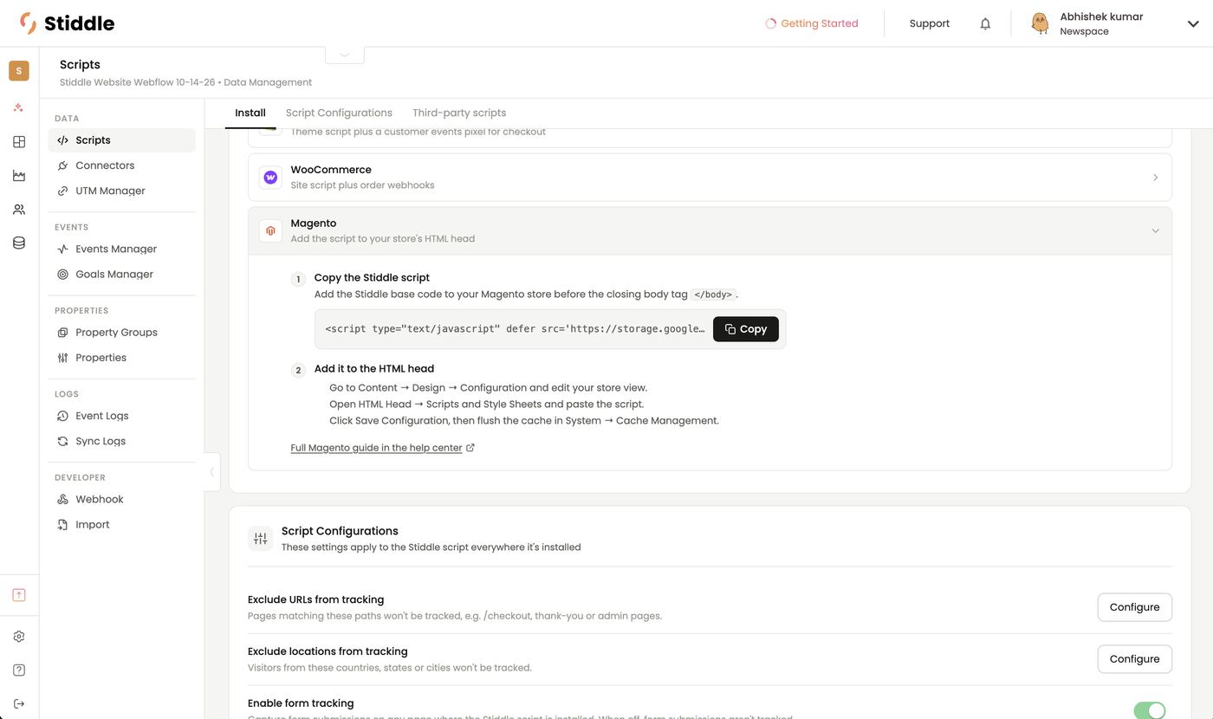The image size is (1213, 719).
Task: Navigate to Goals Manager
Action: [122, 274]
